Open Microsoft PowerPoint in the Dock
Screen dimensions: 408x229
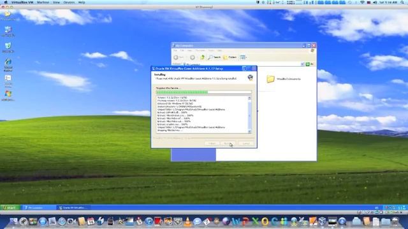tap(245, 221)
